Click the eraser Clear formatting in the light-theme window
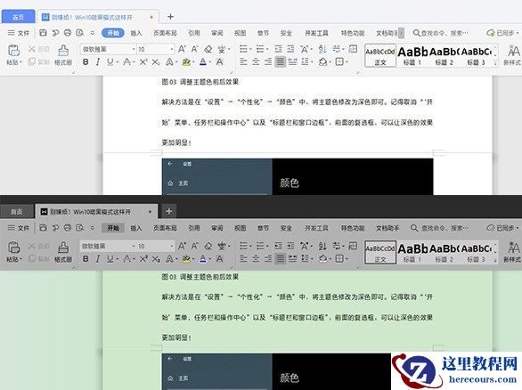This screenshot has height=390, width=522. point(208,49)
